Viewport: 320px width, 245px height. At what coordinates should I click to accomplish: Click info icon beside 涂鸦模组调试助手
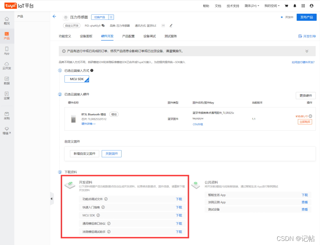pos(109,232)
